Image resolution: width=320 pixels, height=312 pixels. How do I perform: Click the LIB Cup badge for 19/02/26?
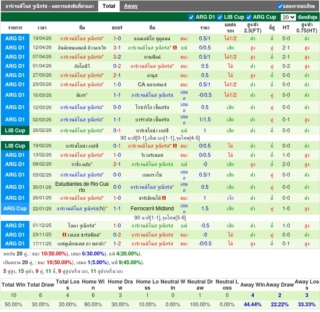15,146
